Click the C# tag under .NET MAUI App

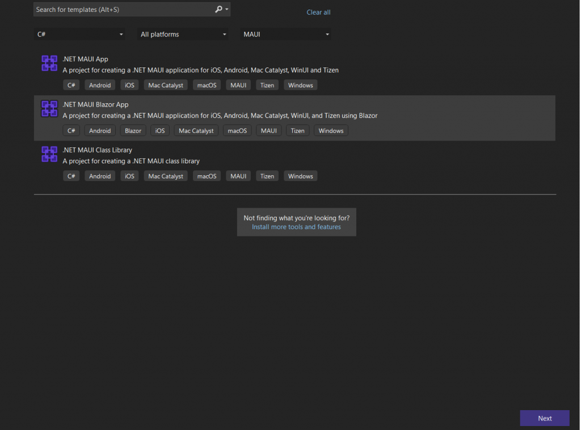click(71, 85)
